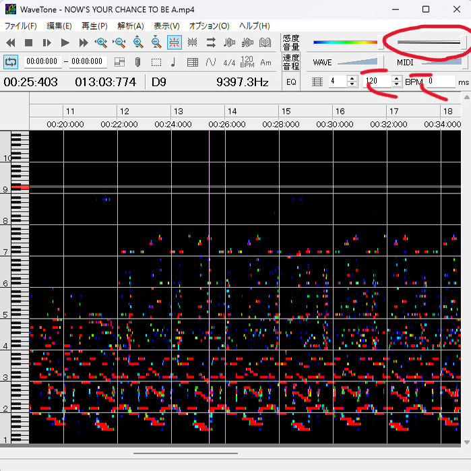Click the highlighted red D9 piano key
This screenshot has width=471, height=471.
[x=20, y=187]
